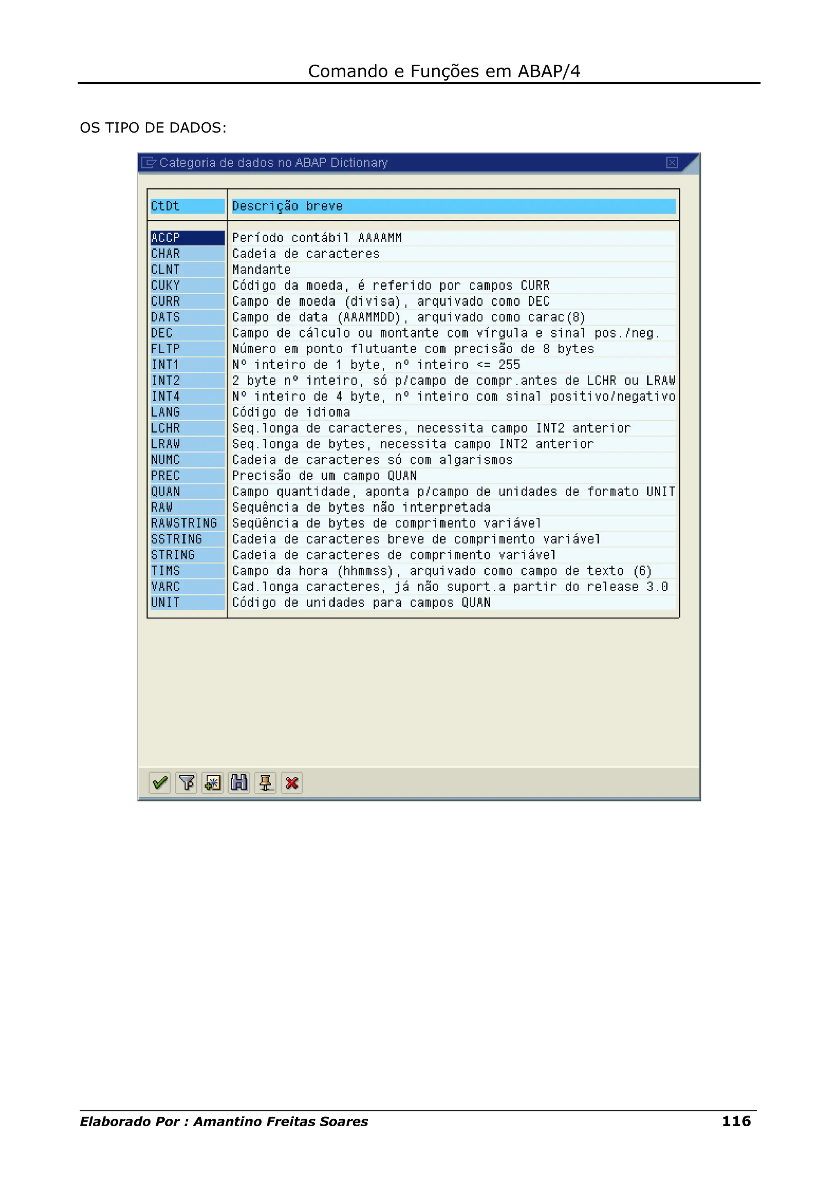Click the red X cancel icon
Viewport: 838px width, 1186px height.
pos(292,782)
